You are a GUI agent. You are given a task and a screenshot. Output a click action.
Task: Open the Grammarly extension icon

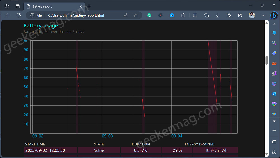[149, 15]
